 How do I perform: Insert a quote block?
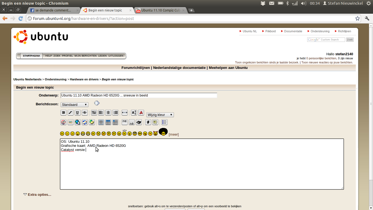pos(155,122)
